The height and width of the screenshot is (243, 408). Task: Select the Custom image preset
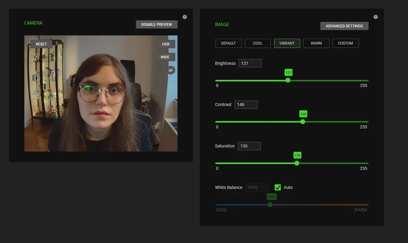coord(345,43)
